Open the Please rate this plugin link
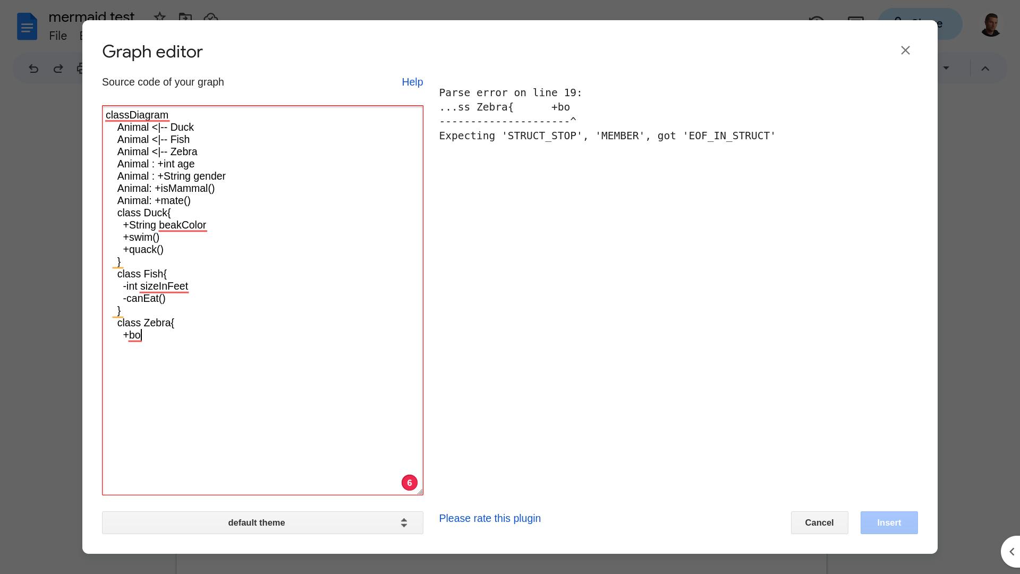The image size is (1020, 574). (489, 518)
